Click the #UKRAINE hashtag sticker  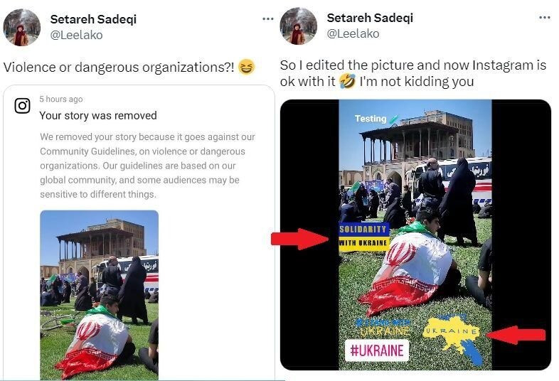(377, 350)
